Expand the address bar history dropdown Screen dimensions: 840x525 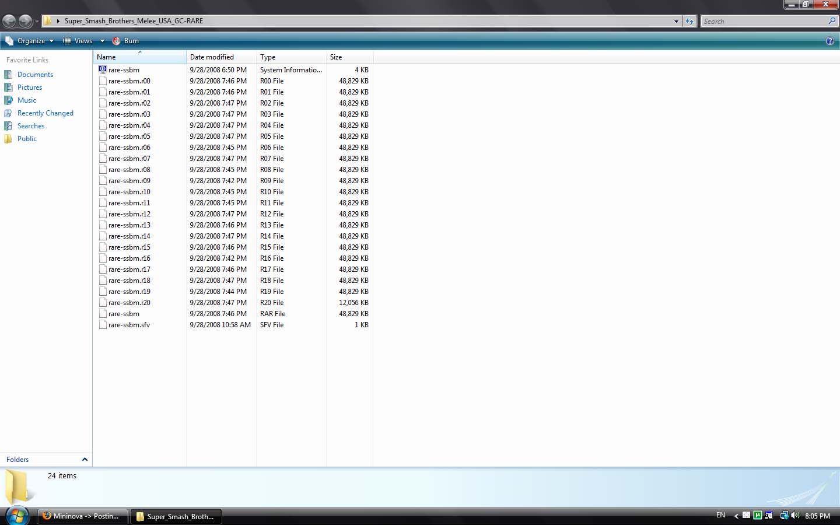[676, 22]
